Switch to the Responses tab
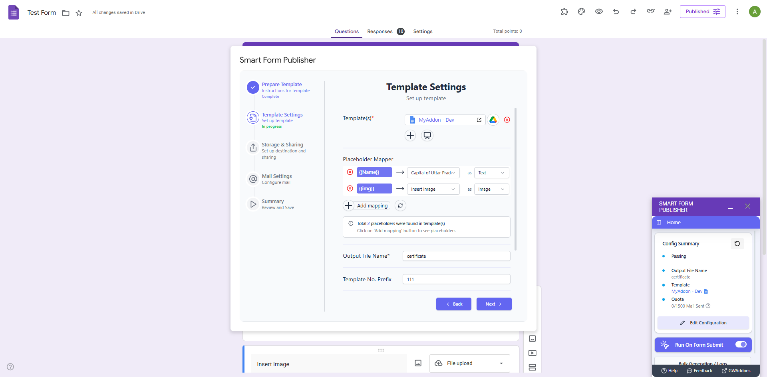Image resolution: width=767 pixels, height=377 pixels. [x=380, y=32]
